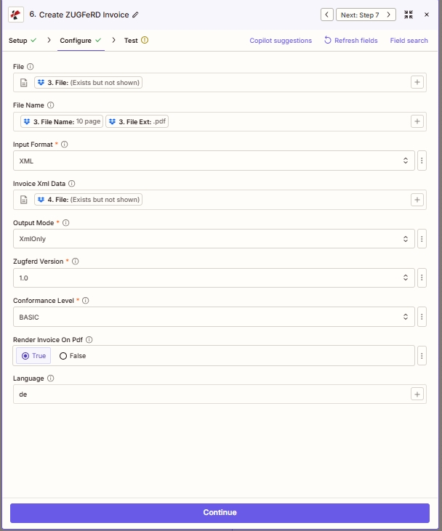This screenshot has height=531, width=442.
Task: Click Continue button
Action: pyautogui.click(x=220, y=513)
